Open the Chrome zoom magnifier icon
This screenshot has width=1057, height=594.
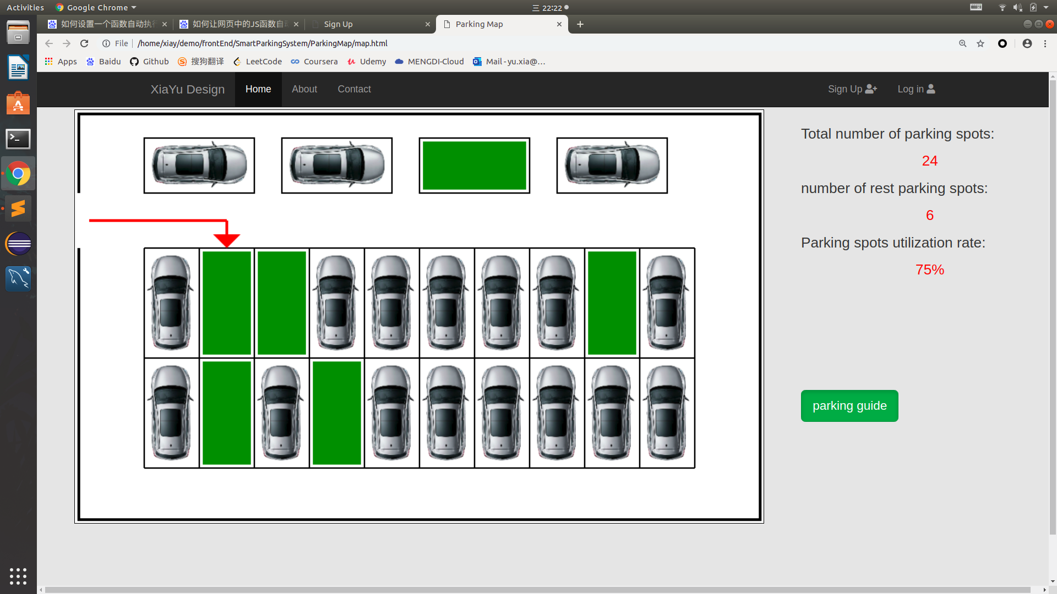click(963, 43)
